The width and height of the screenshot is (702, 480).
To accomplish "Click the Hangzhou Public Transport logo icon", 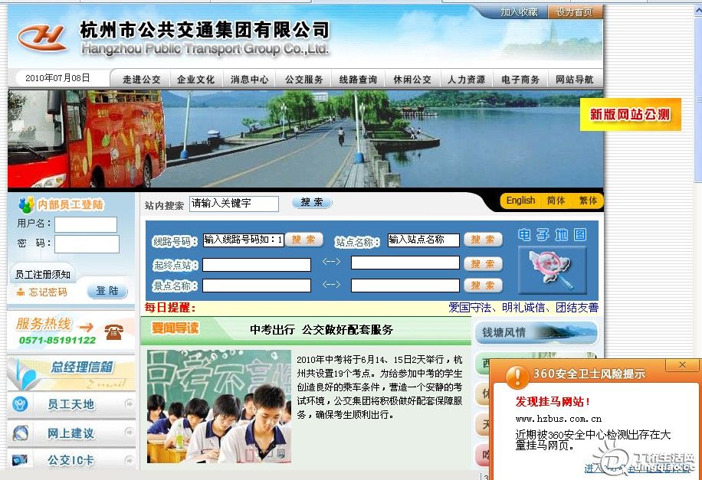I will click(x=43, y=36).
